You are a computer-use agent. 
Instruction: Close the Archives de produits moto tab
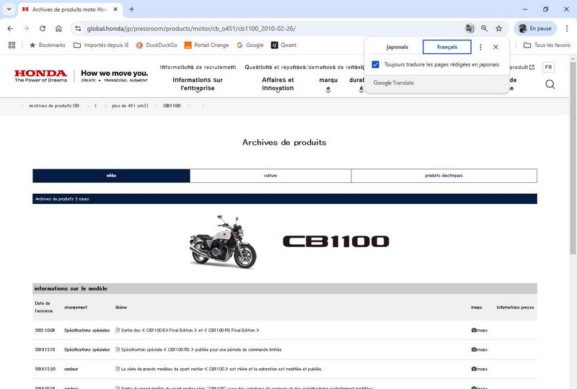pyautogui.click(x=115, y=9)
